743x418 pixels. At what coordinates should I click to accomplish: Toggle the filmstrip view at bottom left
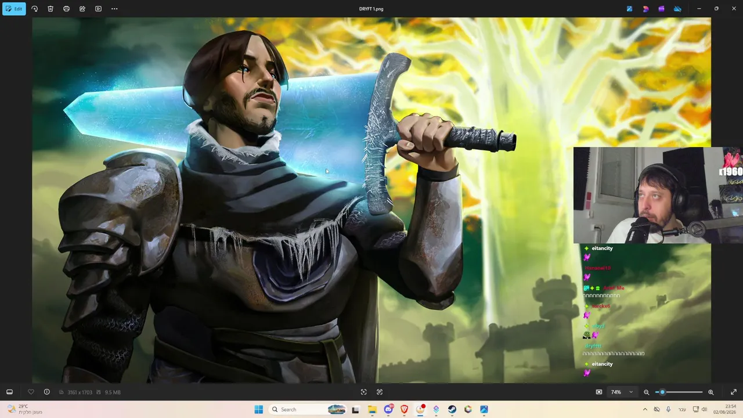tap(9, 392)
